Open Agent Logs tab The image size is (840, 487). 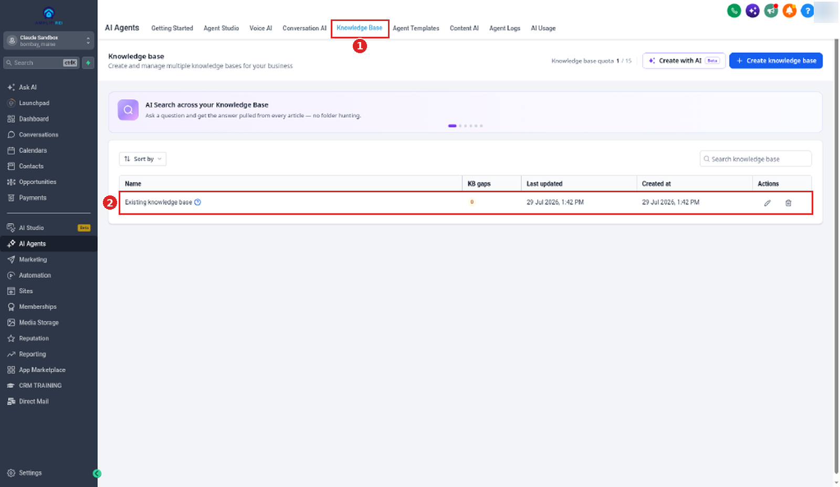(505, 28)
